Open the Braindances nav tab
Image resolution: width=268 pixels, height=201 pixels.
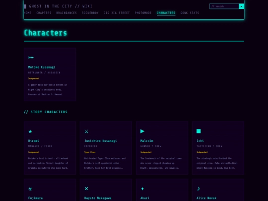(x=67, y=13)
